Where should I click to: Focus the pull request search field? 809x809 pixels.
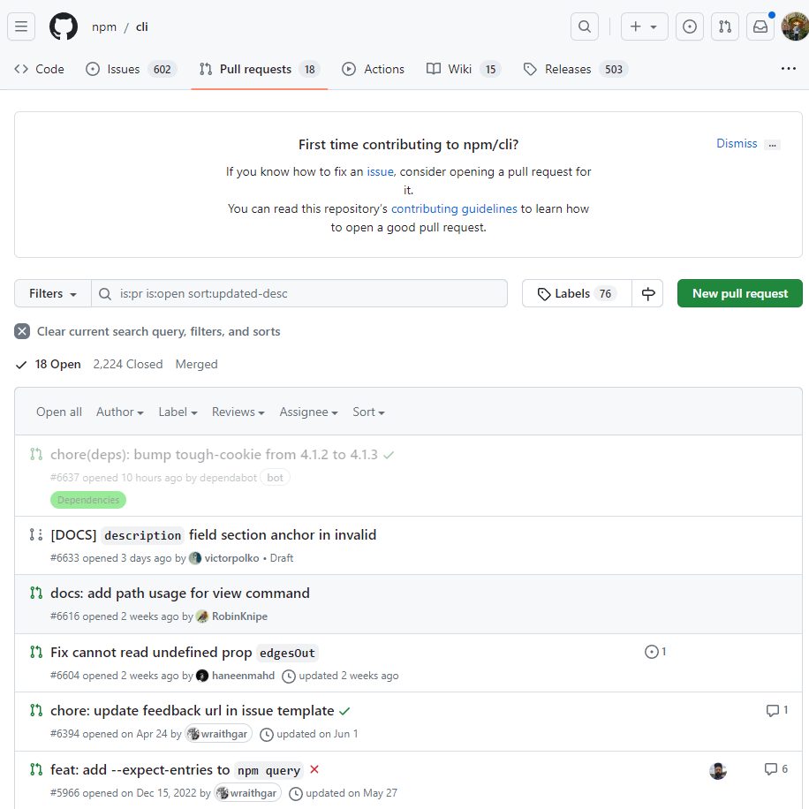(299, 293)
